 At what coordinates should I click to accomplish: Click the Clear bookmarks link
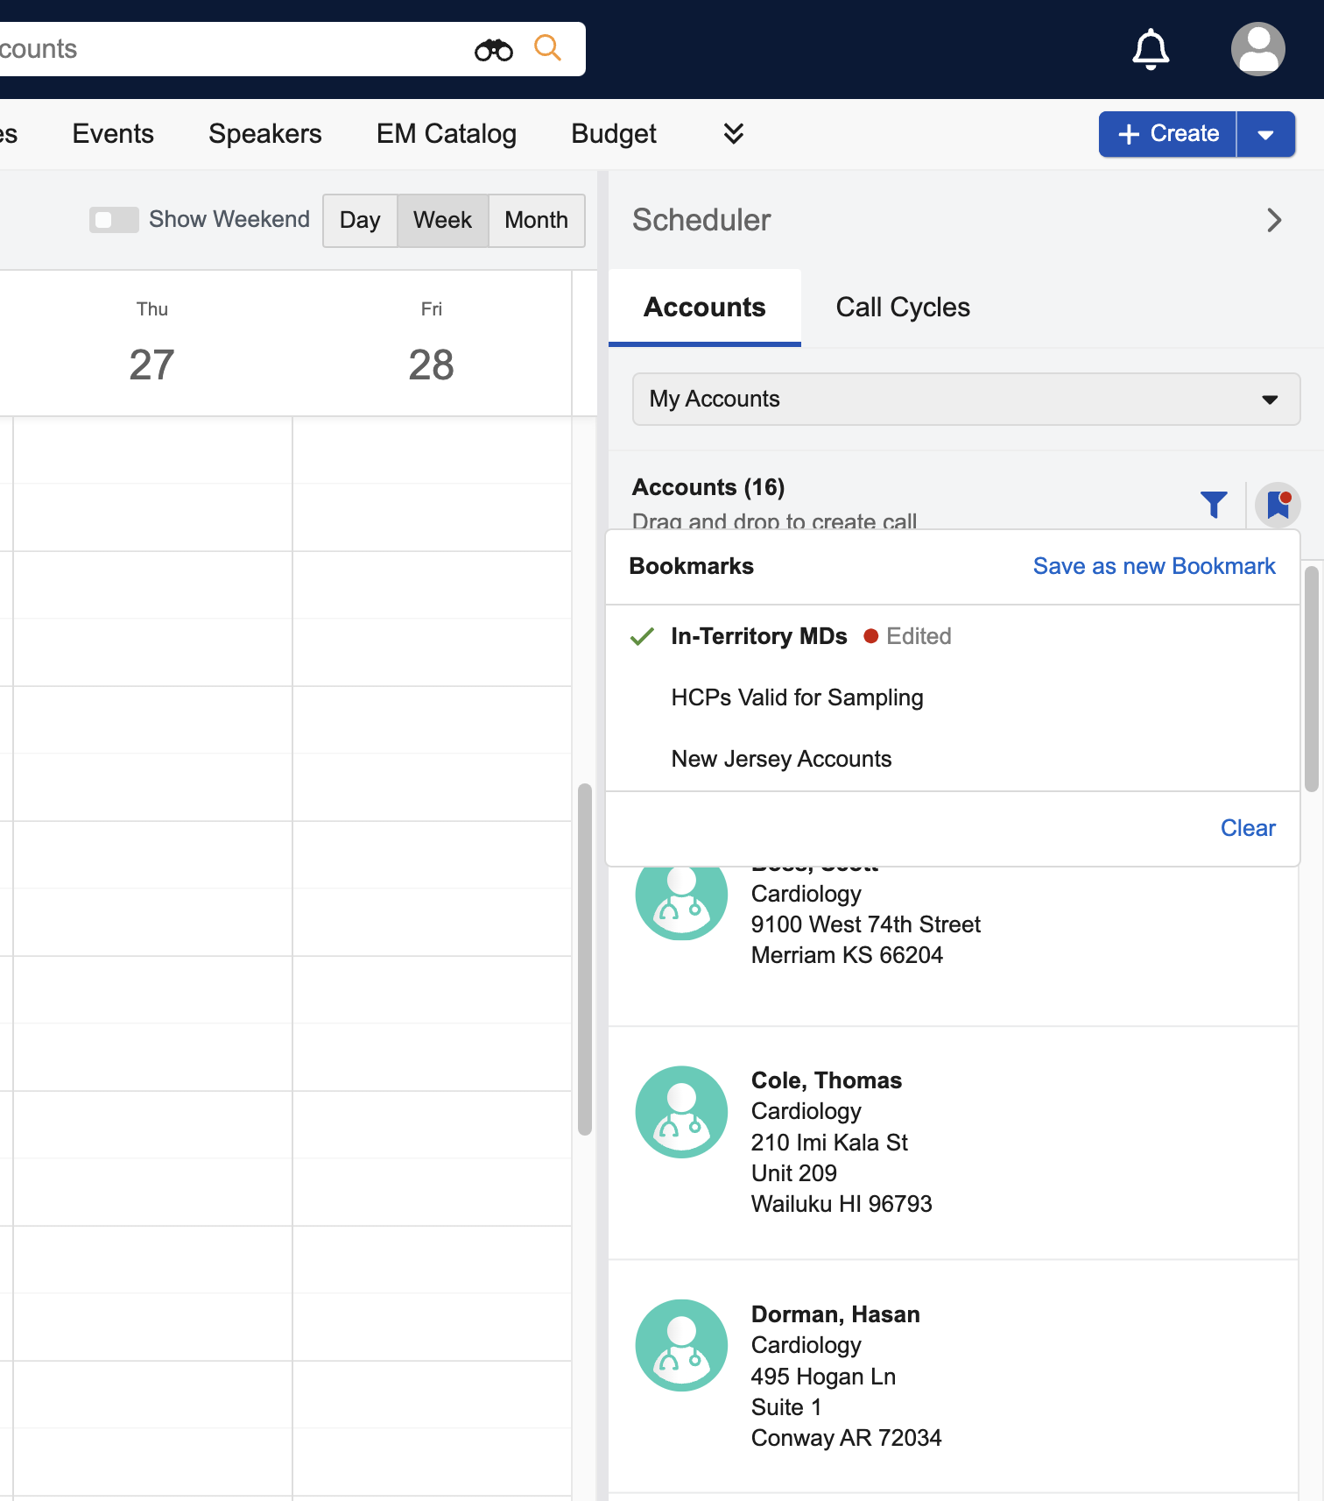pos(1248,829)
